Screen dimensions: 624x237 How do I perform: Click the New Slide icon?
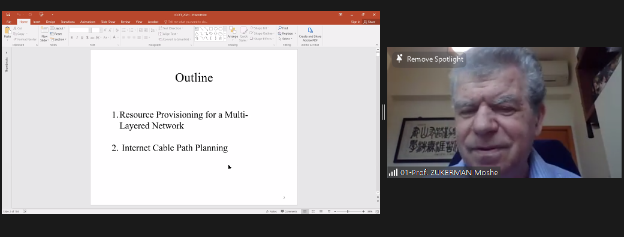44,30
